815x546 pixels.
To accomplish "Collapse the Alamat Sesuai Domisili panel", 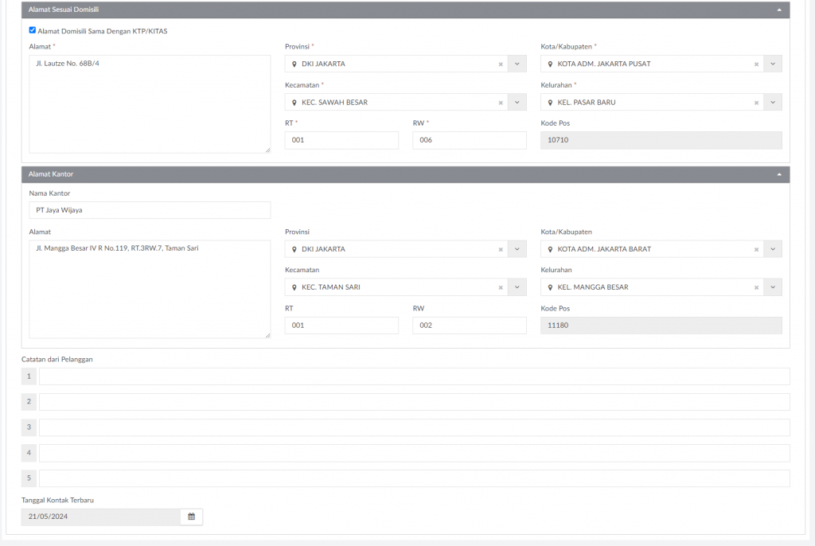I will point(778,10).
